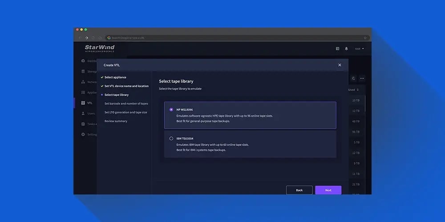Click the 21 TB used value
This screenshot has height=222, width=445.
[356, 184]
